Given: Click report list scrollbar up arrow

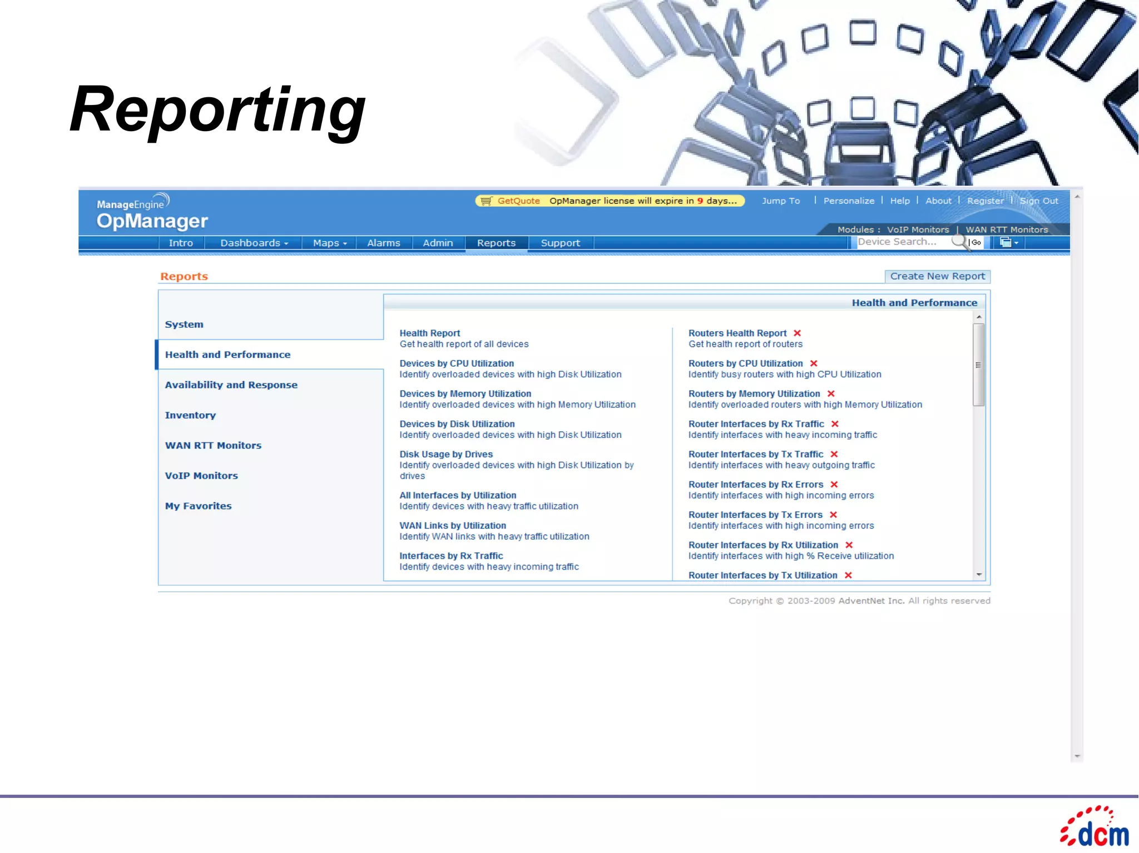Looking at the screenshot, I should [979, 317].
